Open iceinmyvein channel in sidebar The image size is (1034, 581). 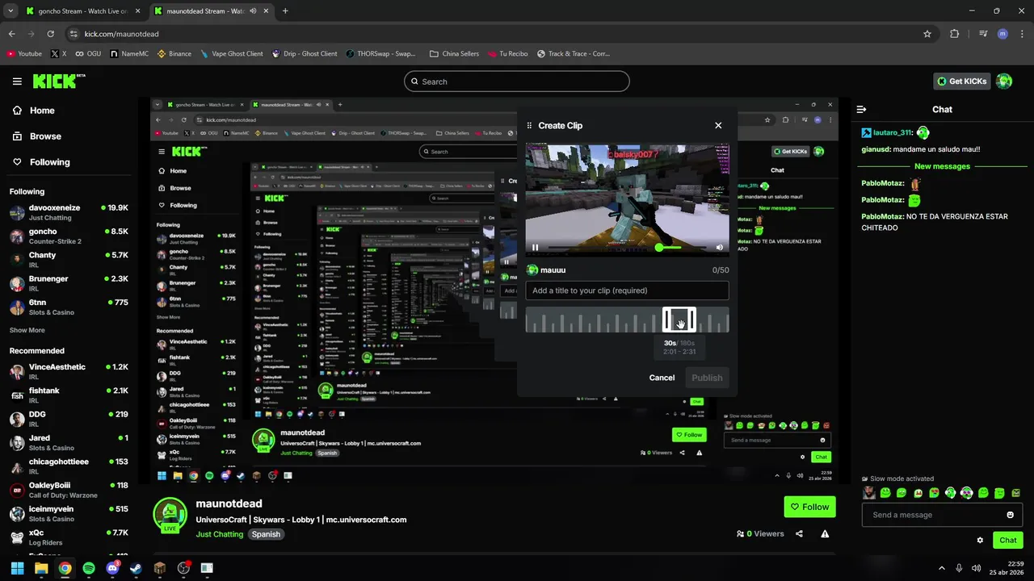click(x=69, y=513)
